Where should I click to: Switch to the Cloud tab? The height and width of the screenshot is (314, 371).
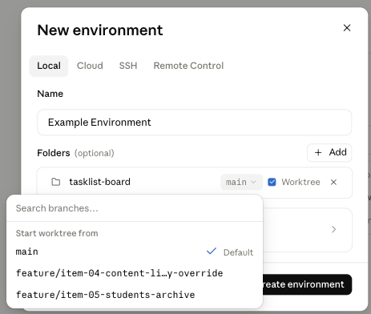90,66
